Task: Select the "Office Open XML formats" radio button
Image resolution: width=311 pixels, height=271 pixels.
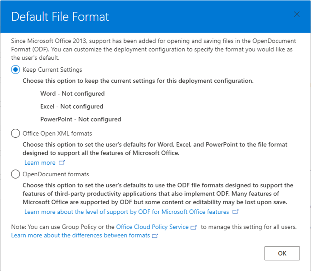Action: pyautogui.click(x=15, y=133)
